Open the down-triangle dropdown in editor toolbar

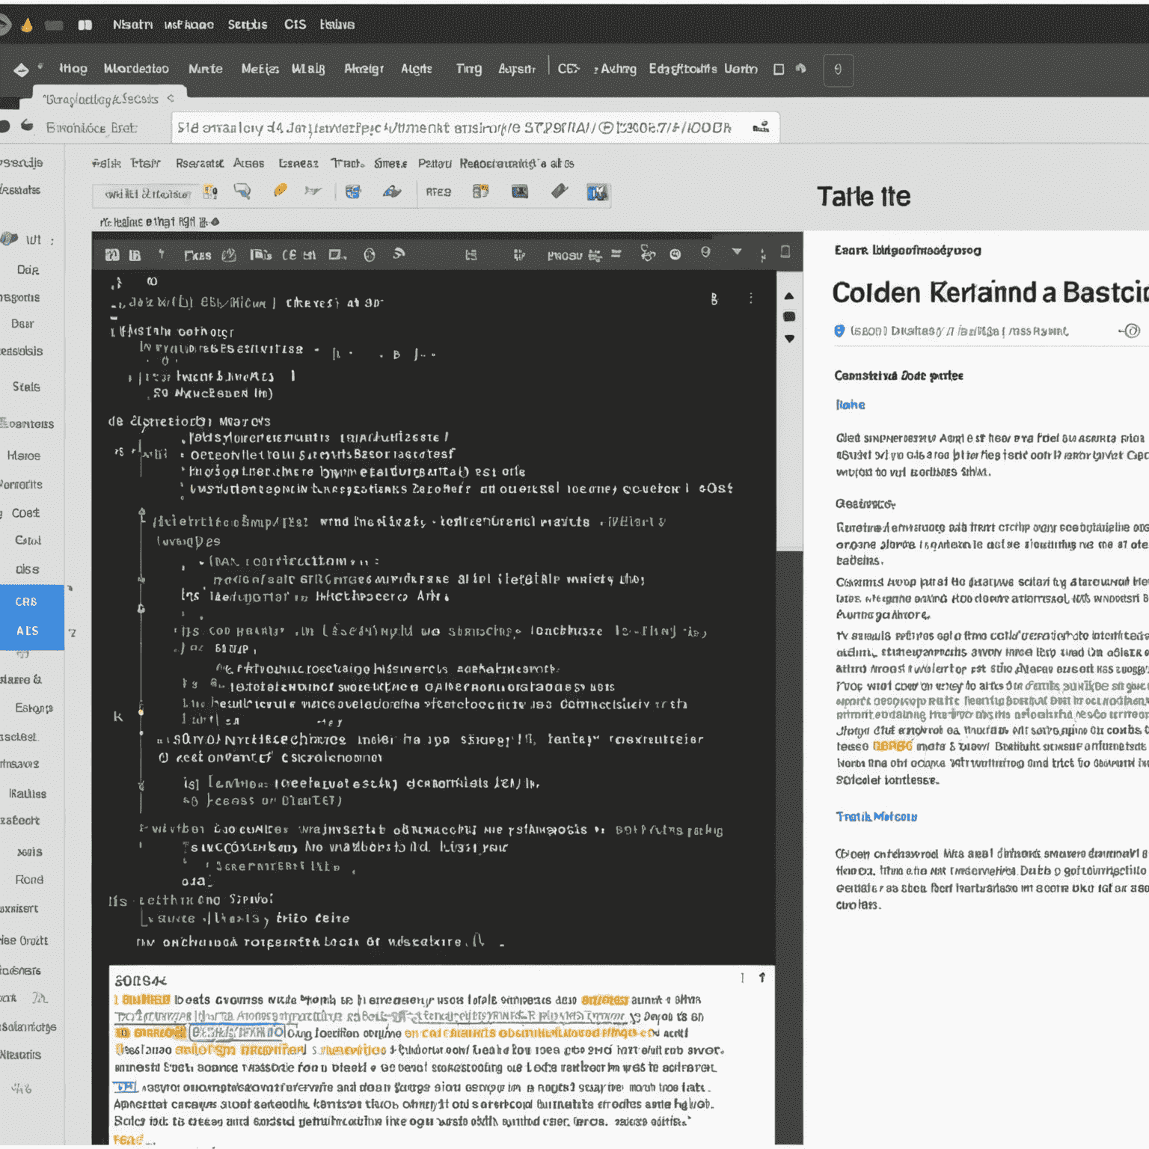737,252
